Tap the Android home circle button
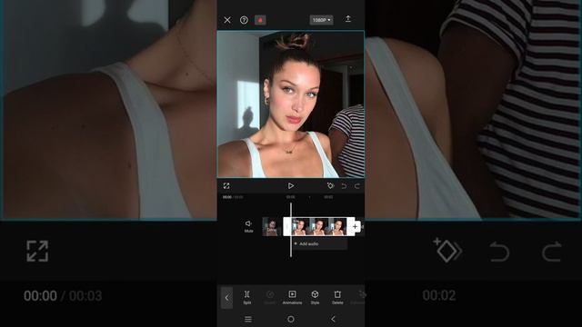The image size is (582, 327). tap(291, 319)
